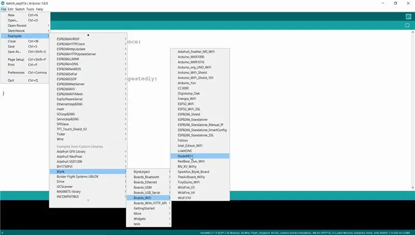The height and width of the screenshot is (235, 415).
Task: Expand the Adafruit SSD1306 examples
Action: [x=88, y=161]
